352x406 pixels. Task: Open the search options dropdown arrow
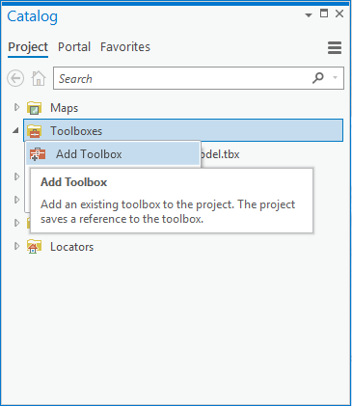pos(336,77)
